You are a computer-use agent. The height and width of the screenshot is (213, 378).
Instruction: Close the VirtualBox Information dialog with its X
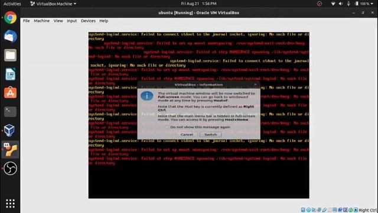255,85
